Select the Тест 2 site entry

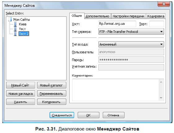[24, 34]
